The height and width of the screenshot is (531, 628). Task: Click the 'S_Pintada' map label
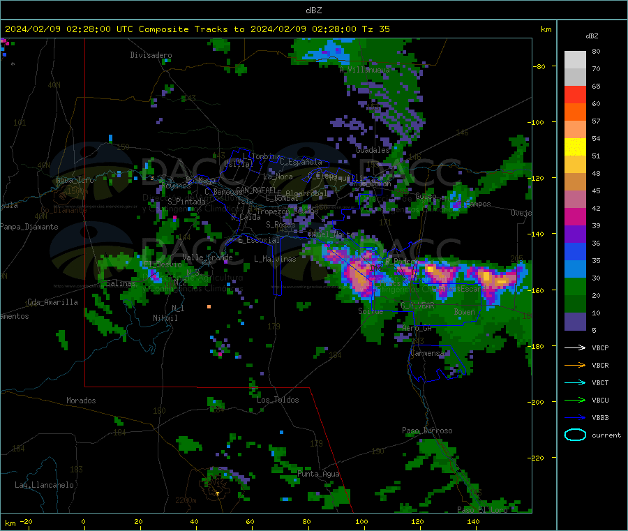point(186,202)
